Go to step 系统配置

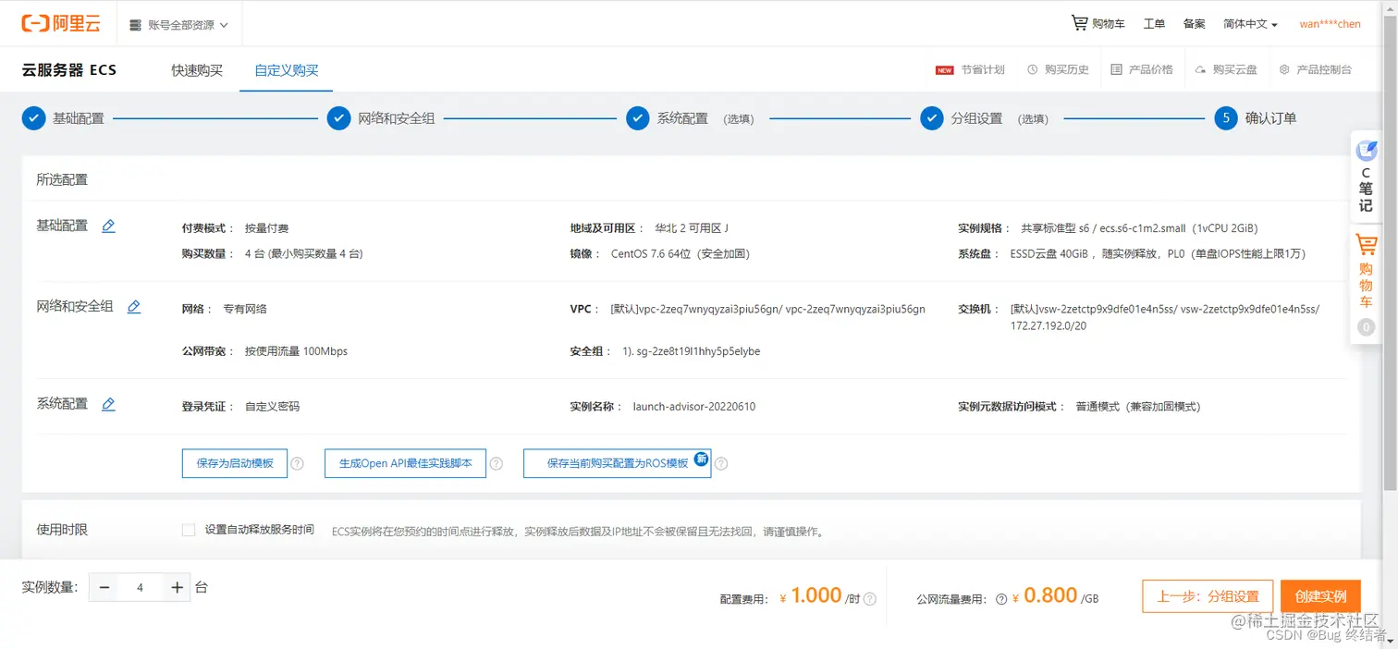(690, 118)
